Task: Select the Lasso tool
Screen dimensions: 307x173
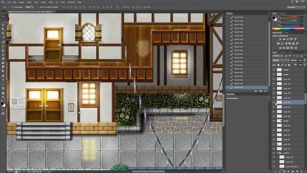Action: [x=3, y=25]
